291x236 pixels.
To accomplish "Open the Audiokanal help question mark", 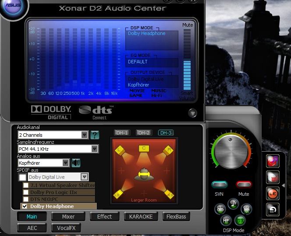I will coord(95,135).
